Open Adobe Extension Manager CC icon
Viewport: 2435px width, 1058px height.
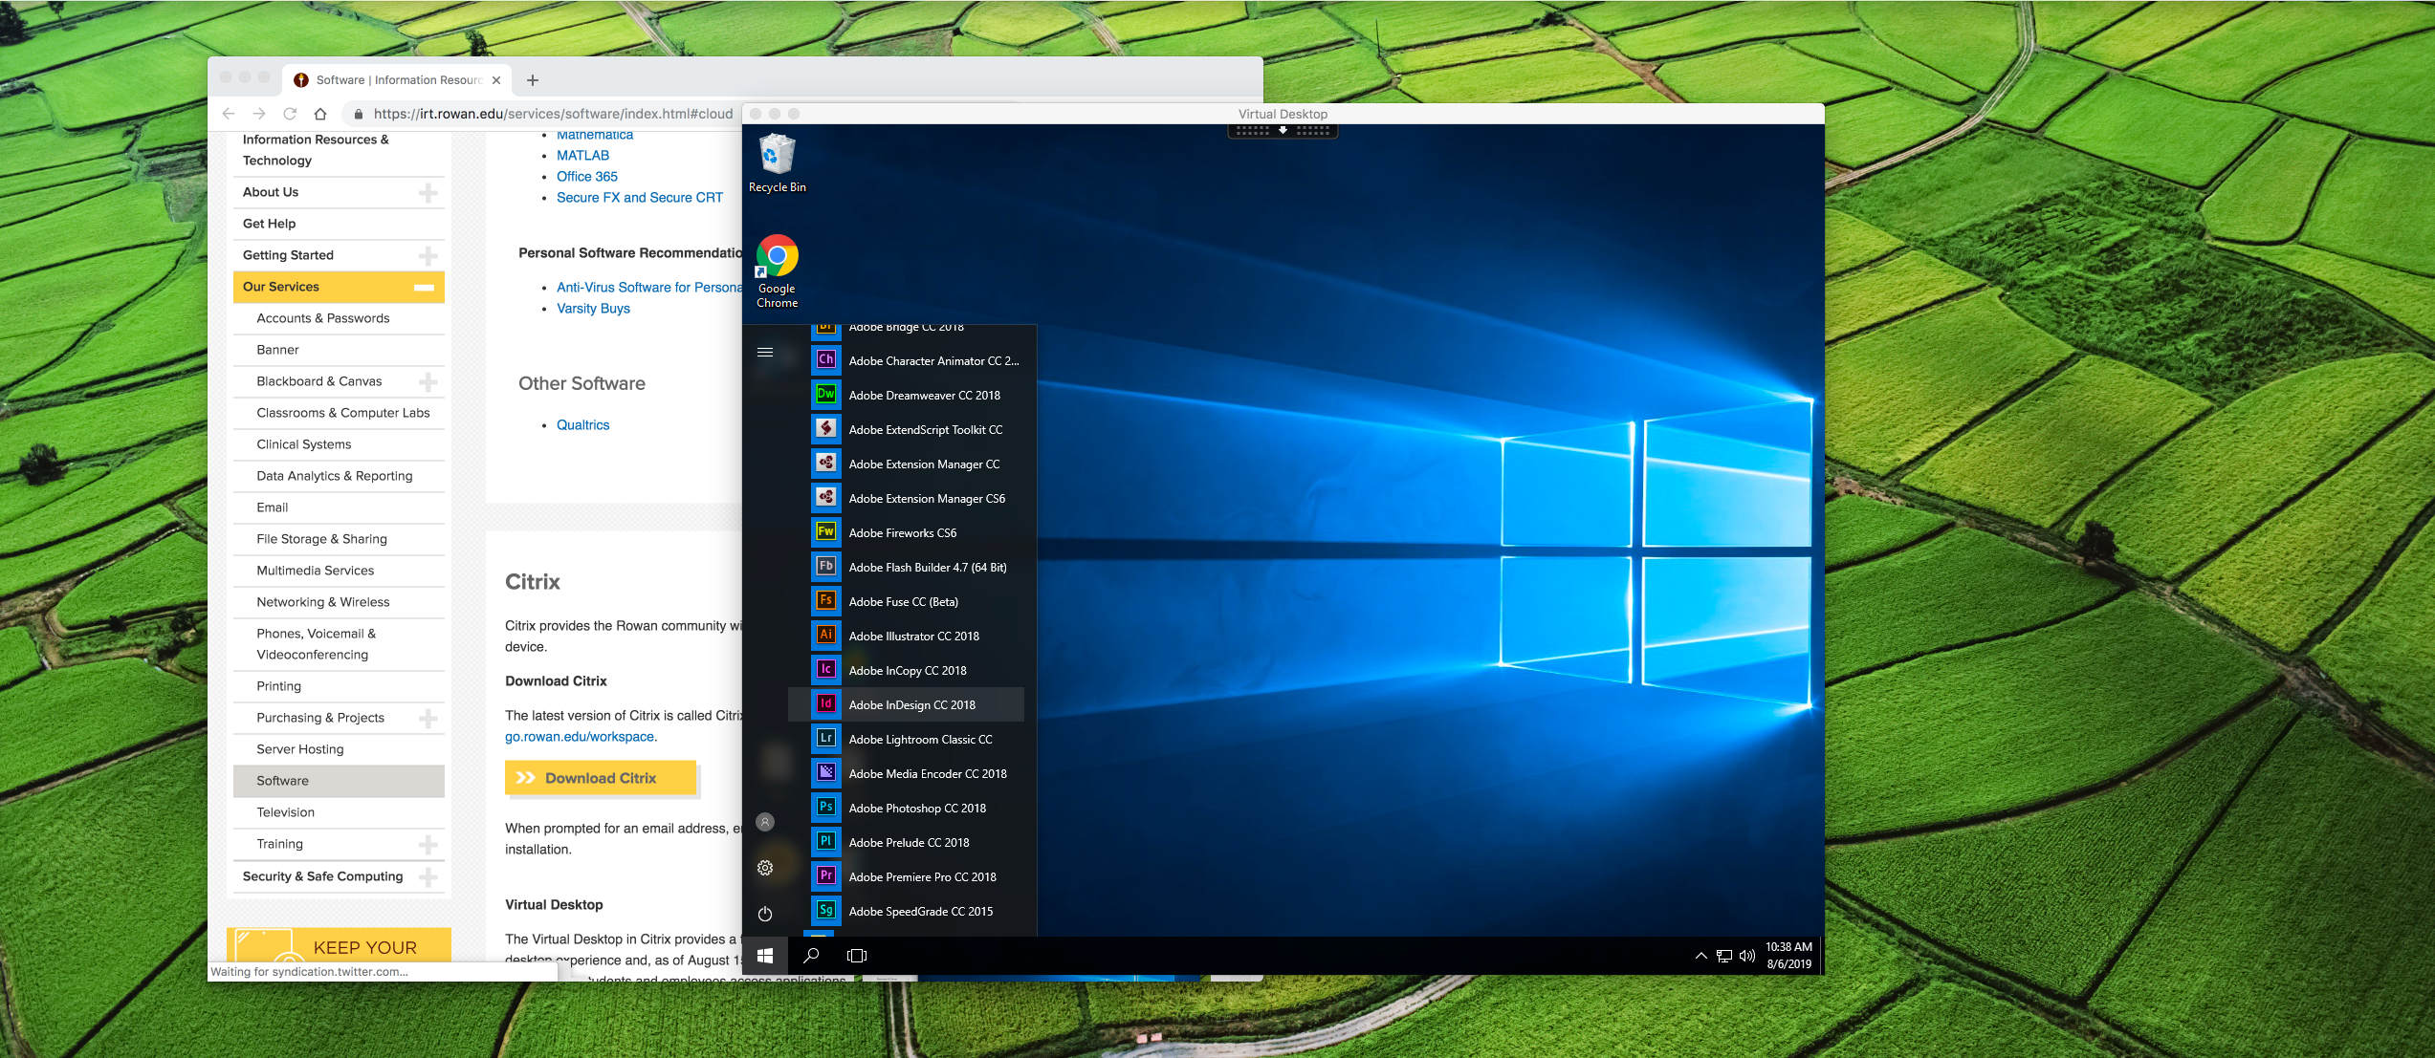pos(825,464)
